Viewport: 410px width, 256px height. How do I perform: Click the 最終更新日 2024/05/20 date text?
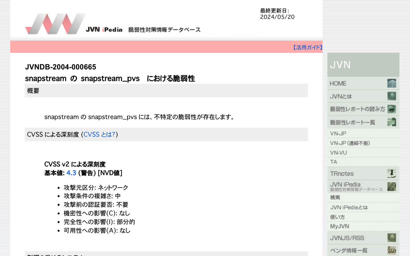coord(277,14)
